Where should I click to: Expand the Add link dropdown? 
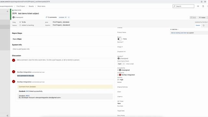pos(174,29)
